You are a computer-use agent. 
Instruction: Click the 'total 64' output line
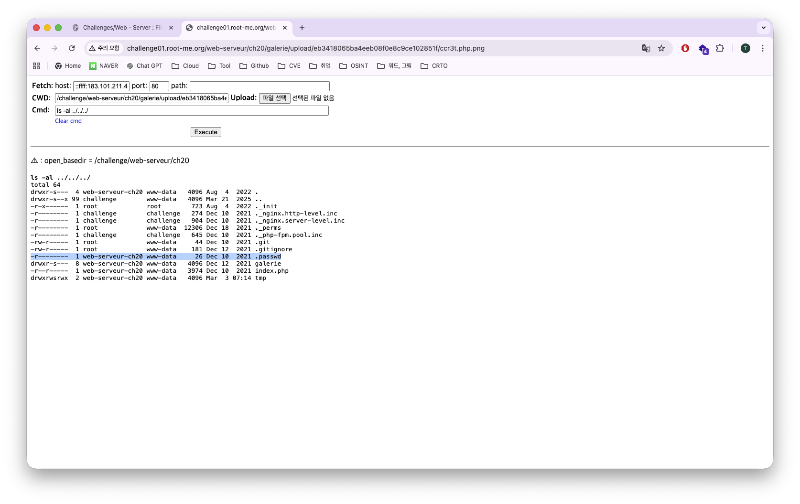point(45,185)
